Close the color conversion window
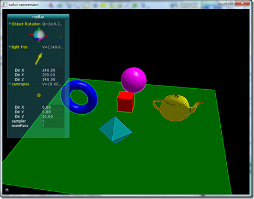 point(242,3)
